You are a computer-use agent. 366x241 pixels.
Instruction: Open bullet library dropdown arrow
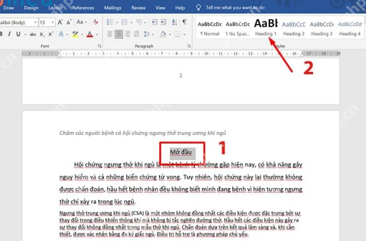point(117,23)
